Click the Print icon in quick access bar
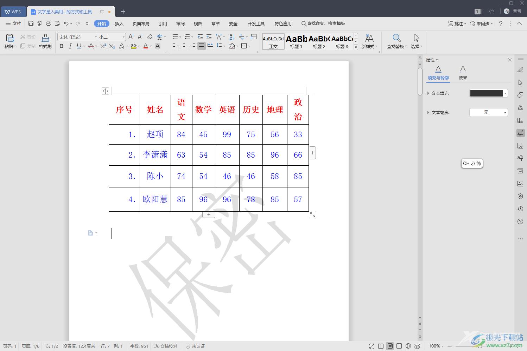Viewport: 527px width, 351px height. [x=49, y=24]
